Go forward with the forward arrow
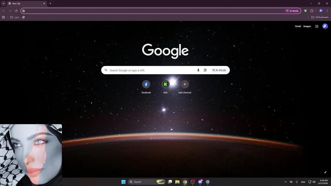The image size is (331, 186). (10, 11)
